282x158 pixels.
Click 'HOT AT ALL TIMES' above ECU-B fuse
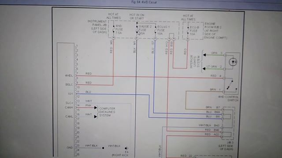click(188, 18)
